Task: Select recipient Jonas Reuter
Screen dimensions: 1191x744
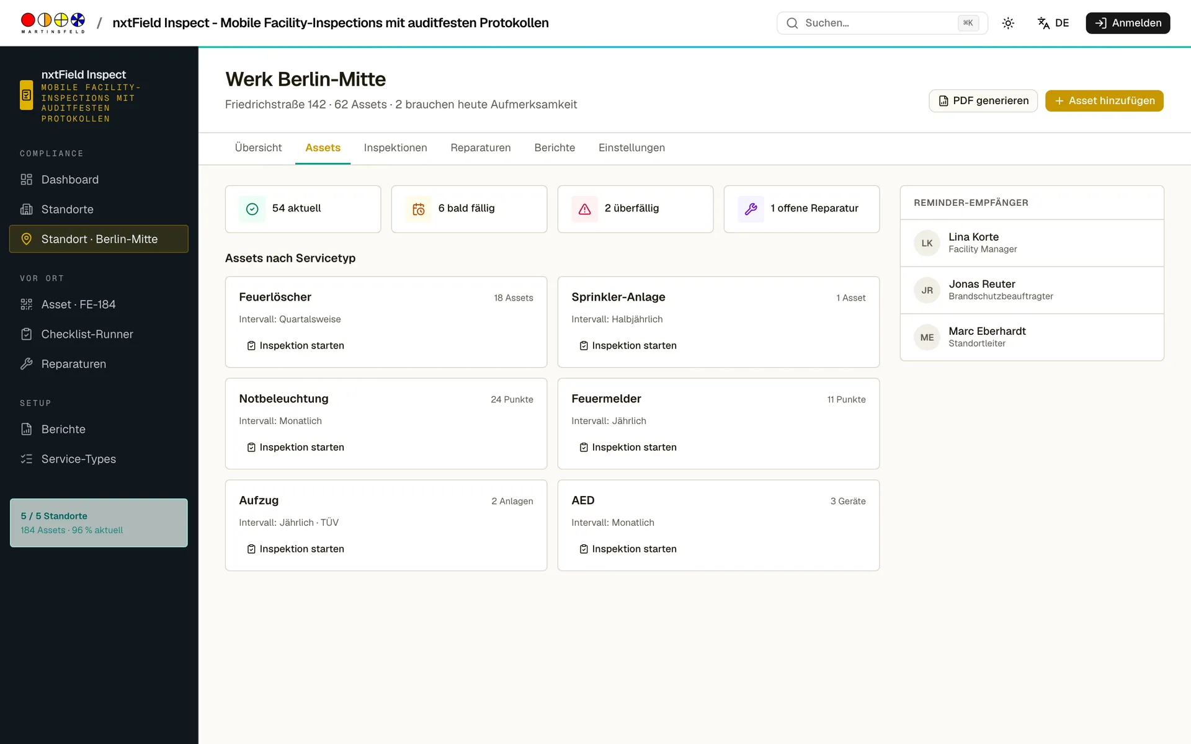Action: pos(1032,290)
